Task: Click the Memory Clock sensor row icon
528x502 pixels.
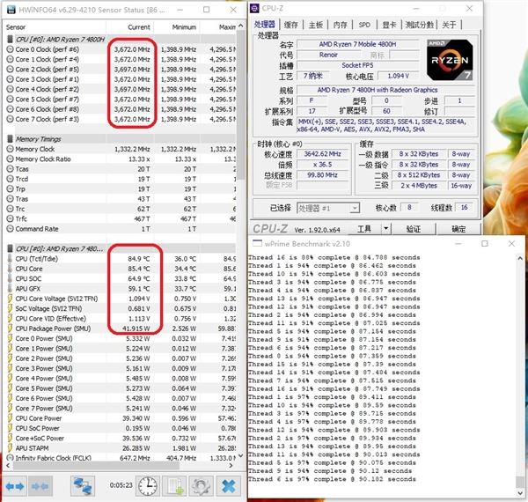Action: click(10, 149)
